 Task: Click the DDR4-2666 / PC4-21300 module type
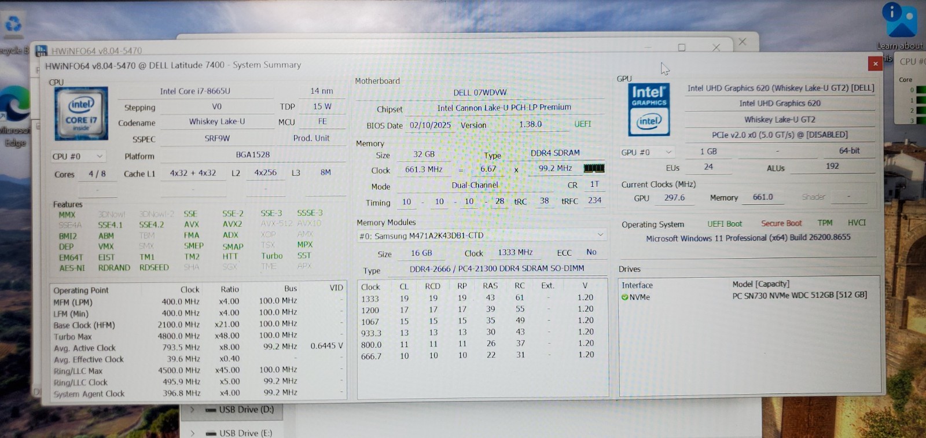[x=497, y=268]
